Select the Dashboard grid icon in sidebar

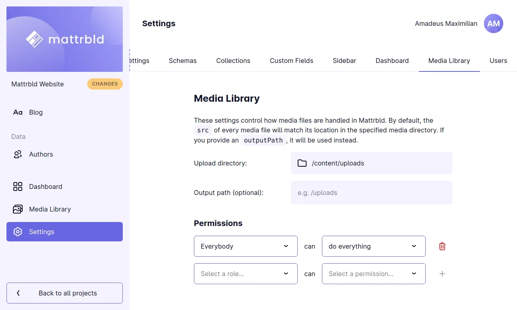point(17,186)
